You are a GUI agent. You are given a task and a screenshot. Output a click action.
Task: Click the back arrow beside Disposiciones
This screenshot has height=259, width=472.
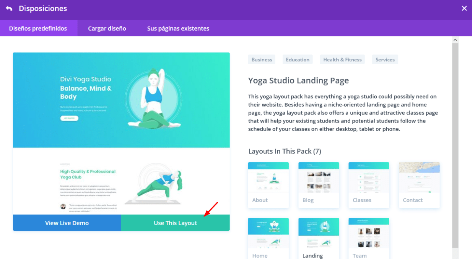[x=9, y=8]
